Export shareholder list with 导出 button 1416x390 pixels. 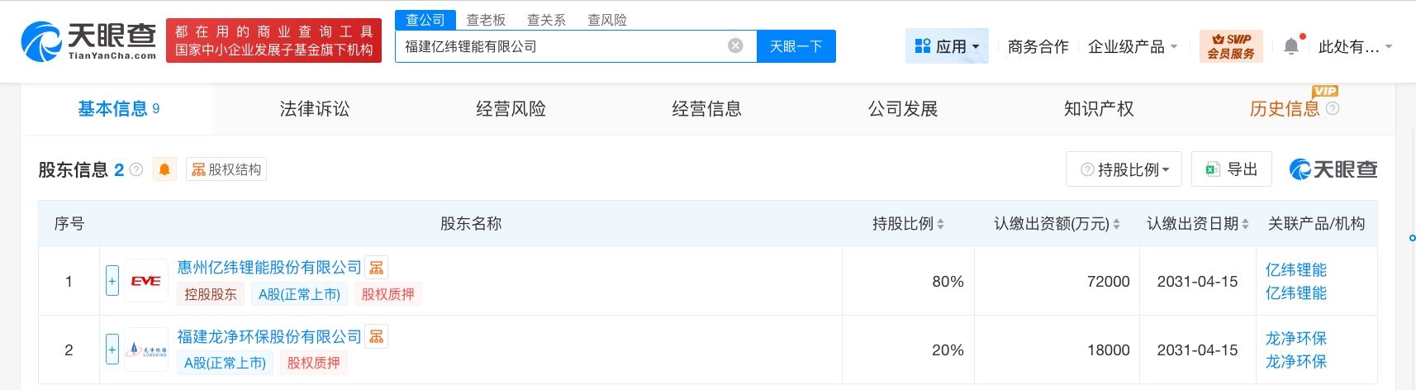[1231, 169]
